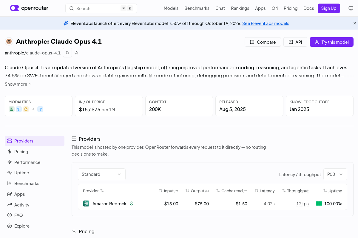
Task: Open Activity in the left sidebar
Action: [x=35, y=205]
